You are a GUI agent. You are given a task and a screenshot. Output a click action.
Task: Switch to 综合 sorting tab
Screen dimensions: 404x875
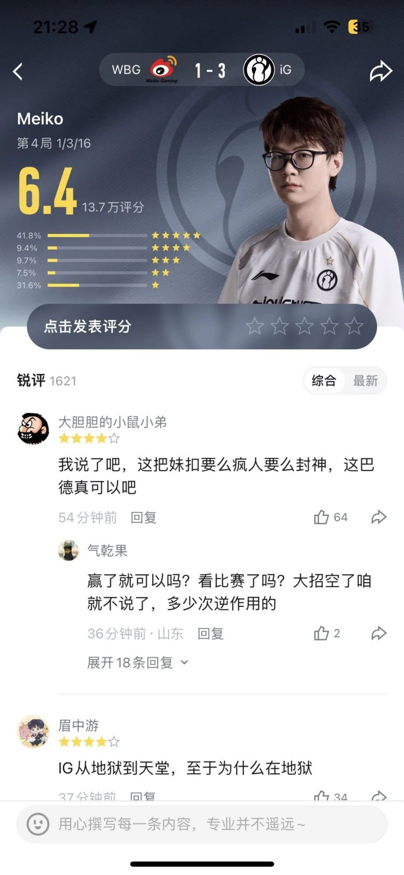coord(324,380)
